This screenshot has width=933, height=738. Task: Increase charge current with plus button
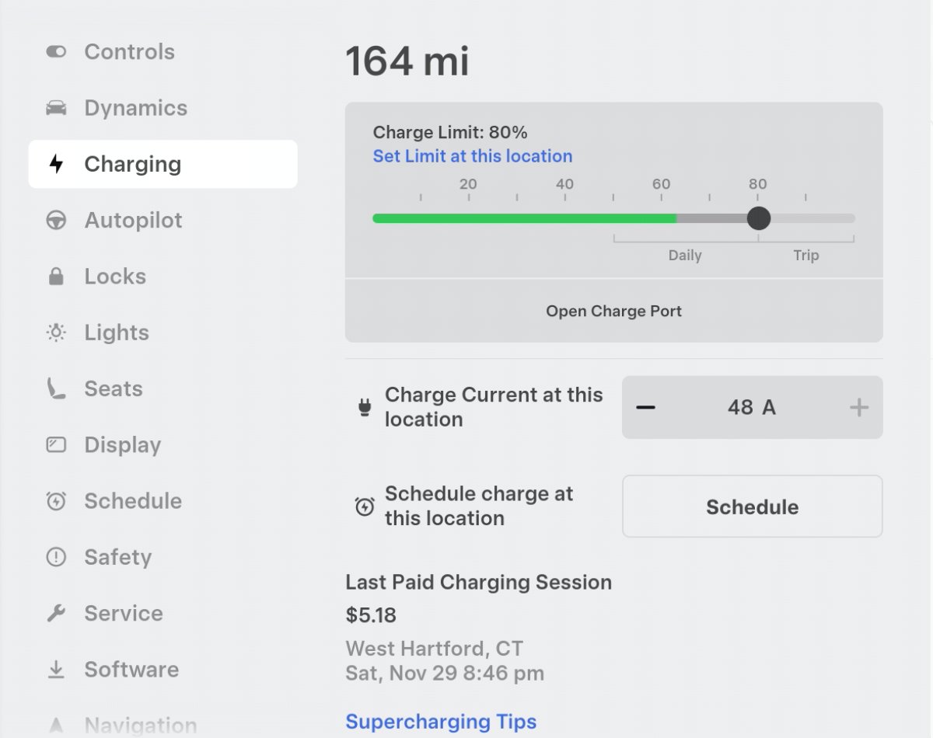[x=859, y=408]
